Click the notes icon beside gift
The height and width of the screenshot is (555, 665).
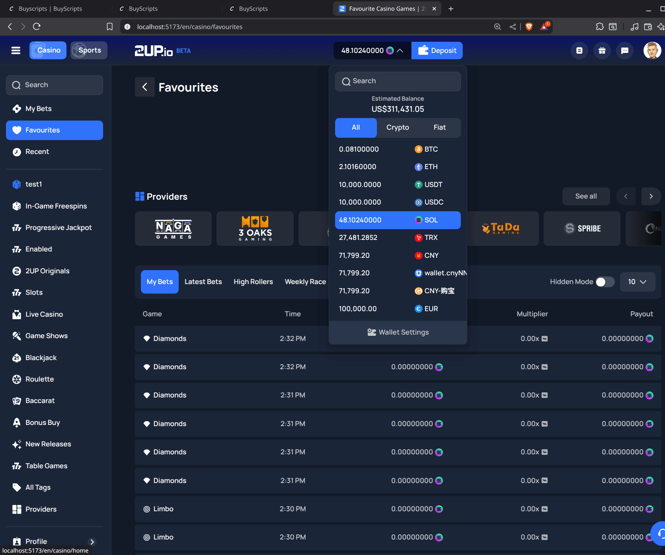579,51
